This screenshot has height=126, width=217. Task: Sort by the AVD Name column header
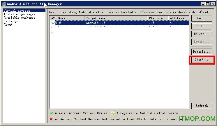(x=67, y=18)
